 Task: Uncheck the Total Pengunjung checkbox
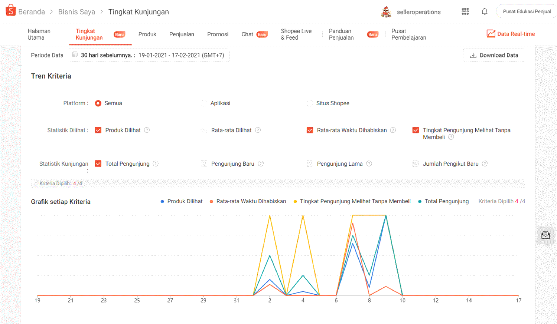point(98,164)
